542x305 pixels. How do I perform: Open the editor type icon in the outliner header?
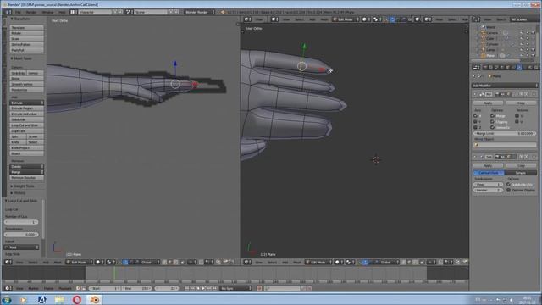476,19
